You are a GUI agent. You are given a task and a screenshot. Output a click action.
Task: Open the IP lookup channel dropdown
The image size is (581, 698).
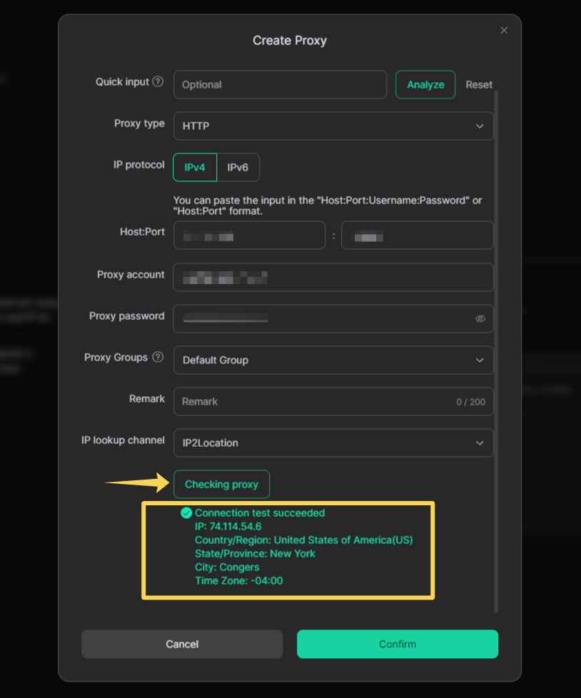[x=333, y=443]
